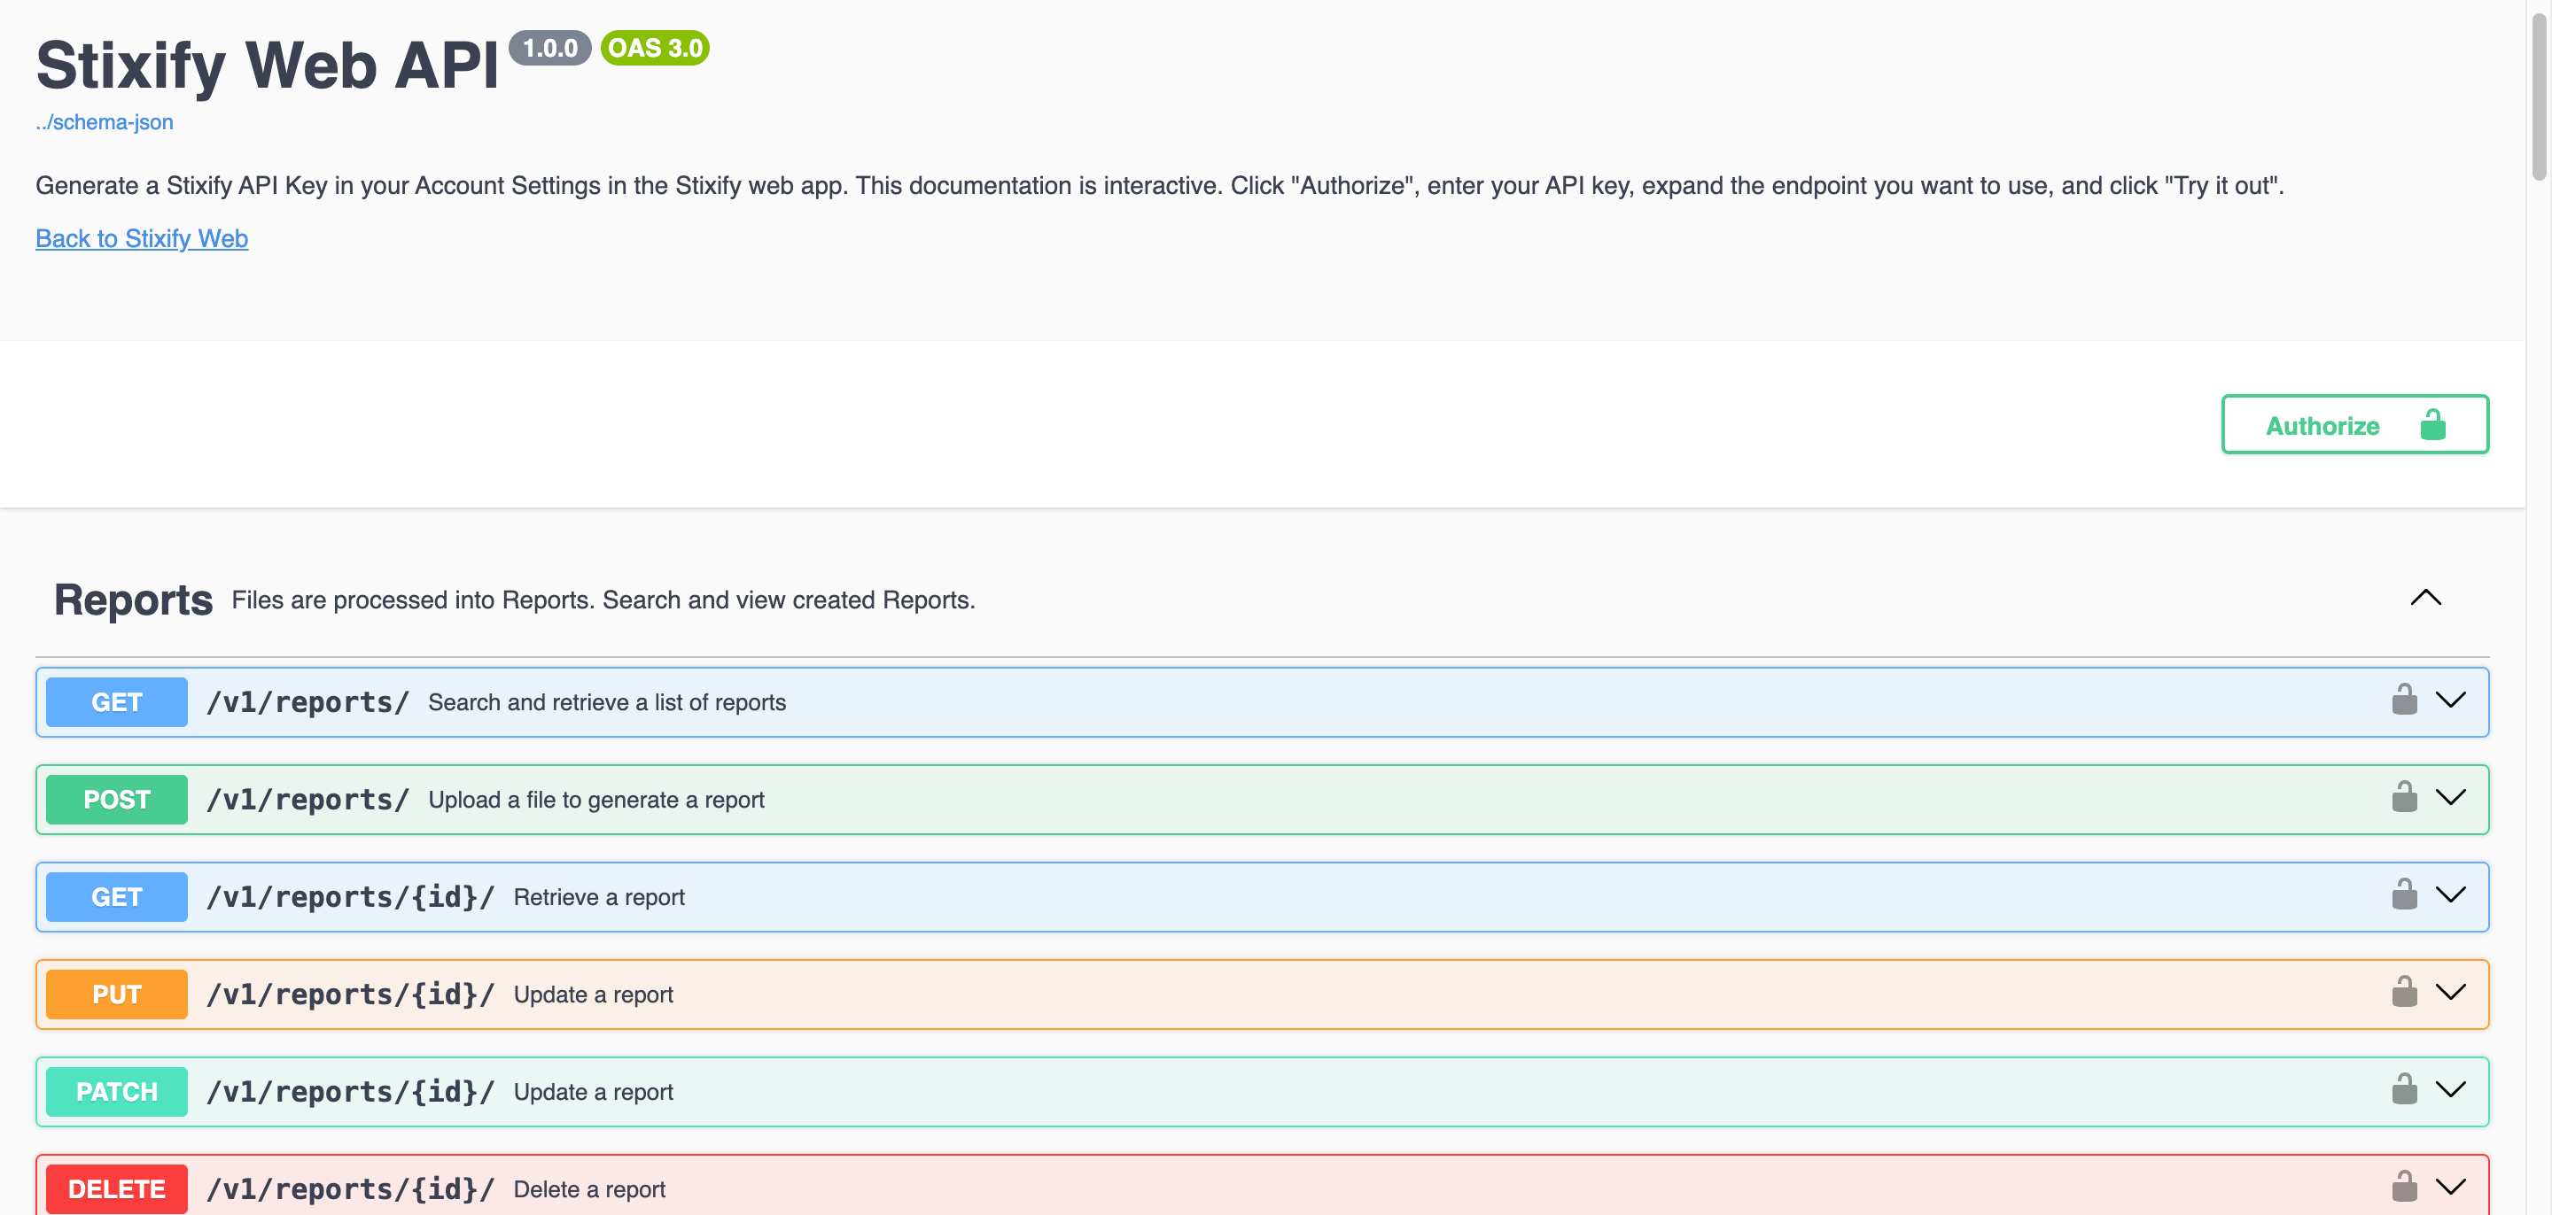Viewport: 2552px width, 1215px height.
Task: Click the lock icon on PUT /v1/reports/{id}/ row
Action: pos(2403,992)
